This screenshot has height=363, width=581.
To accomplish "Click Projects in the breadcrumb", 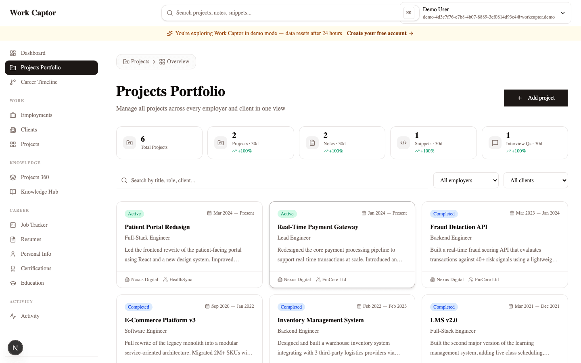I will click(x=136, y=62).
